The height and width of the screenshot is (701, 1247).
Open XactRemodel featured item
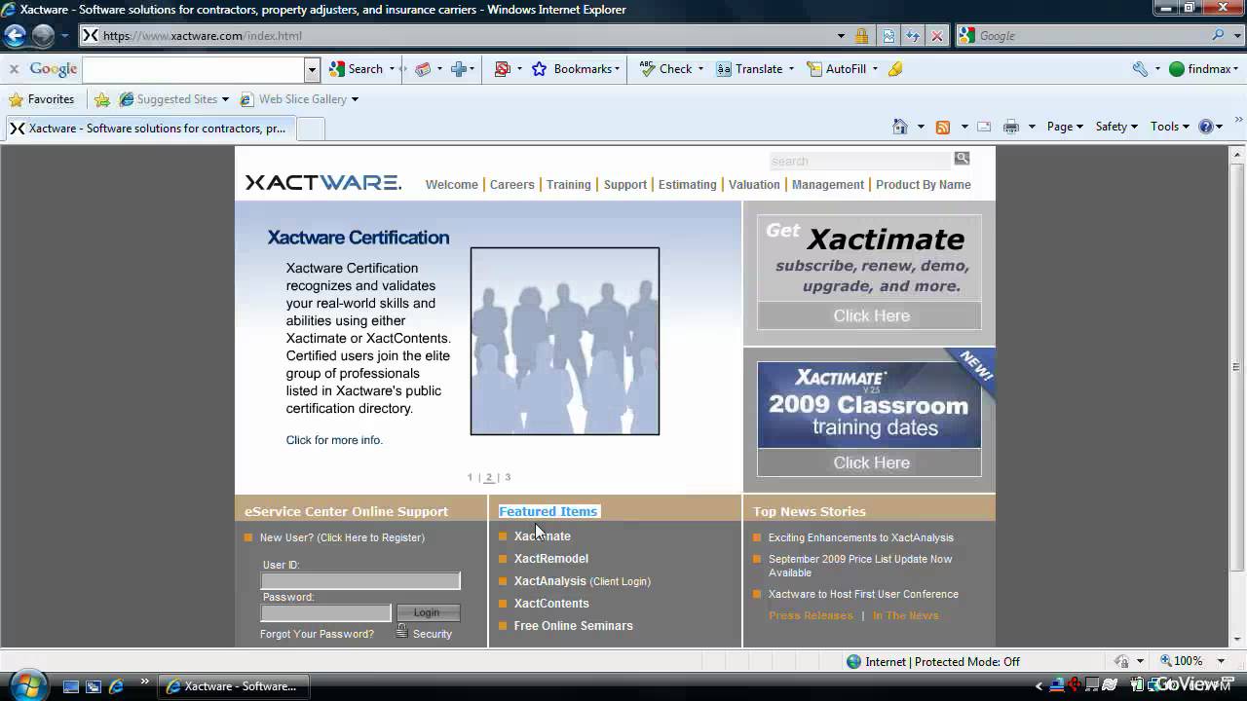(551, 559)
